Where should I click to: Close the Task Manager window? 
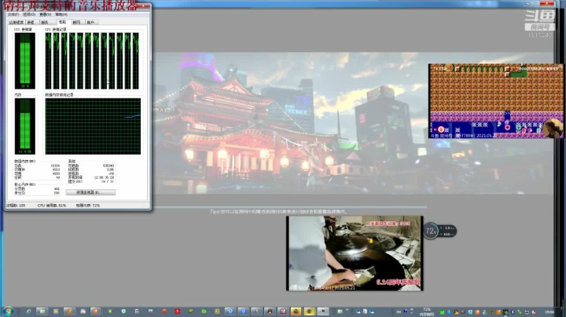[x=144, y=6]
